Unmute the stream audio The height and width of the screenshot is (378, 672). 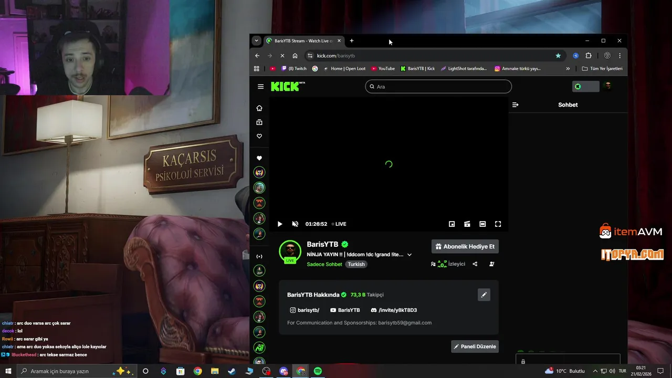click(x=295, y=224)
